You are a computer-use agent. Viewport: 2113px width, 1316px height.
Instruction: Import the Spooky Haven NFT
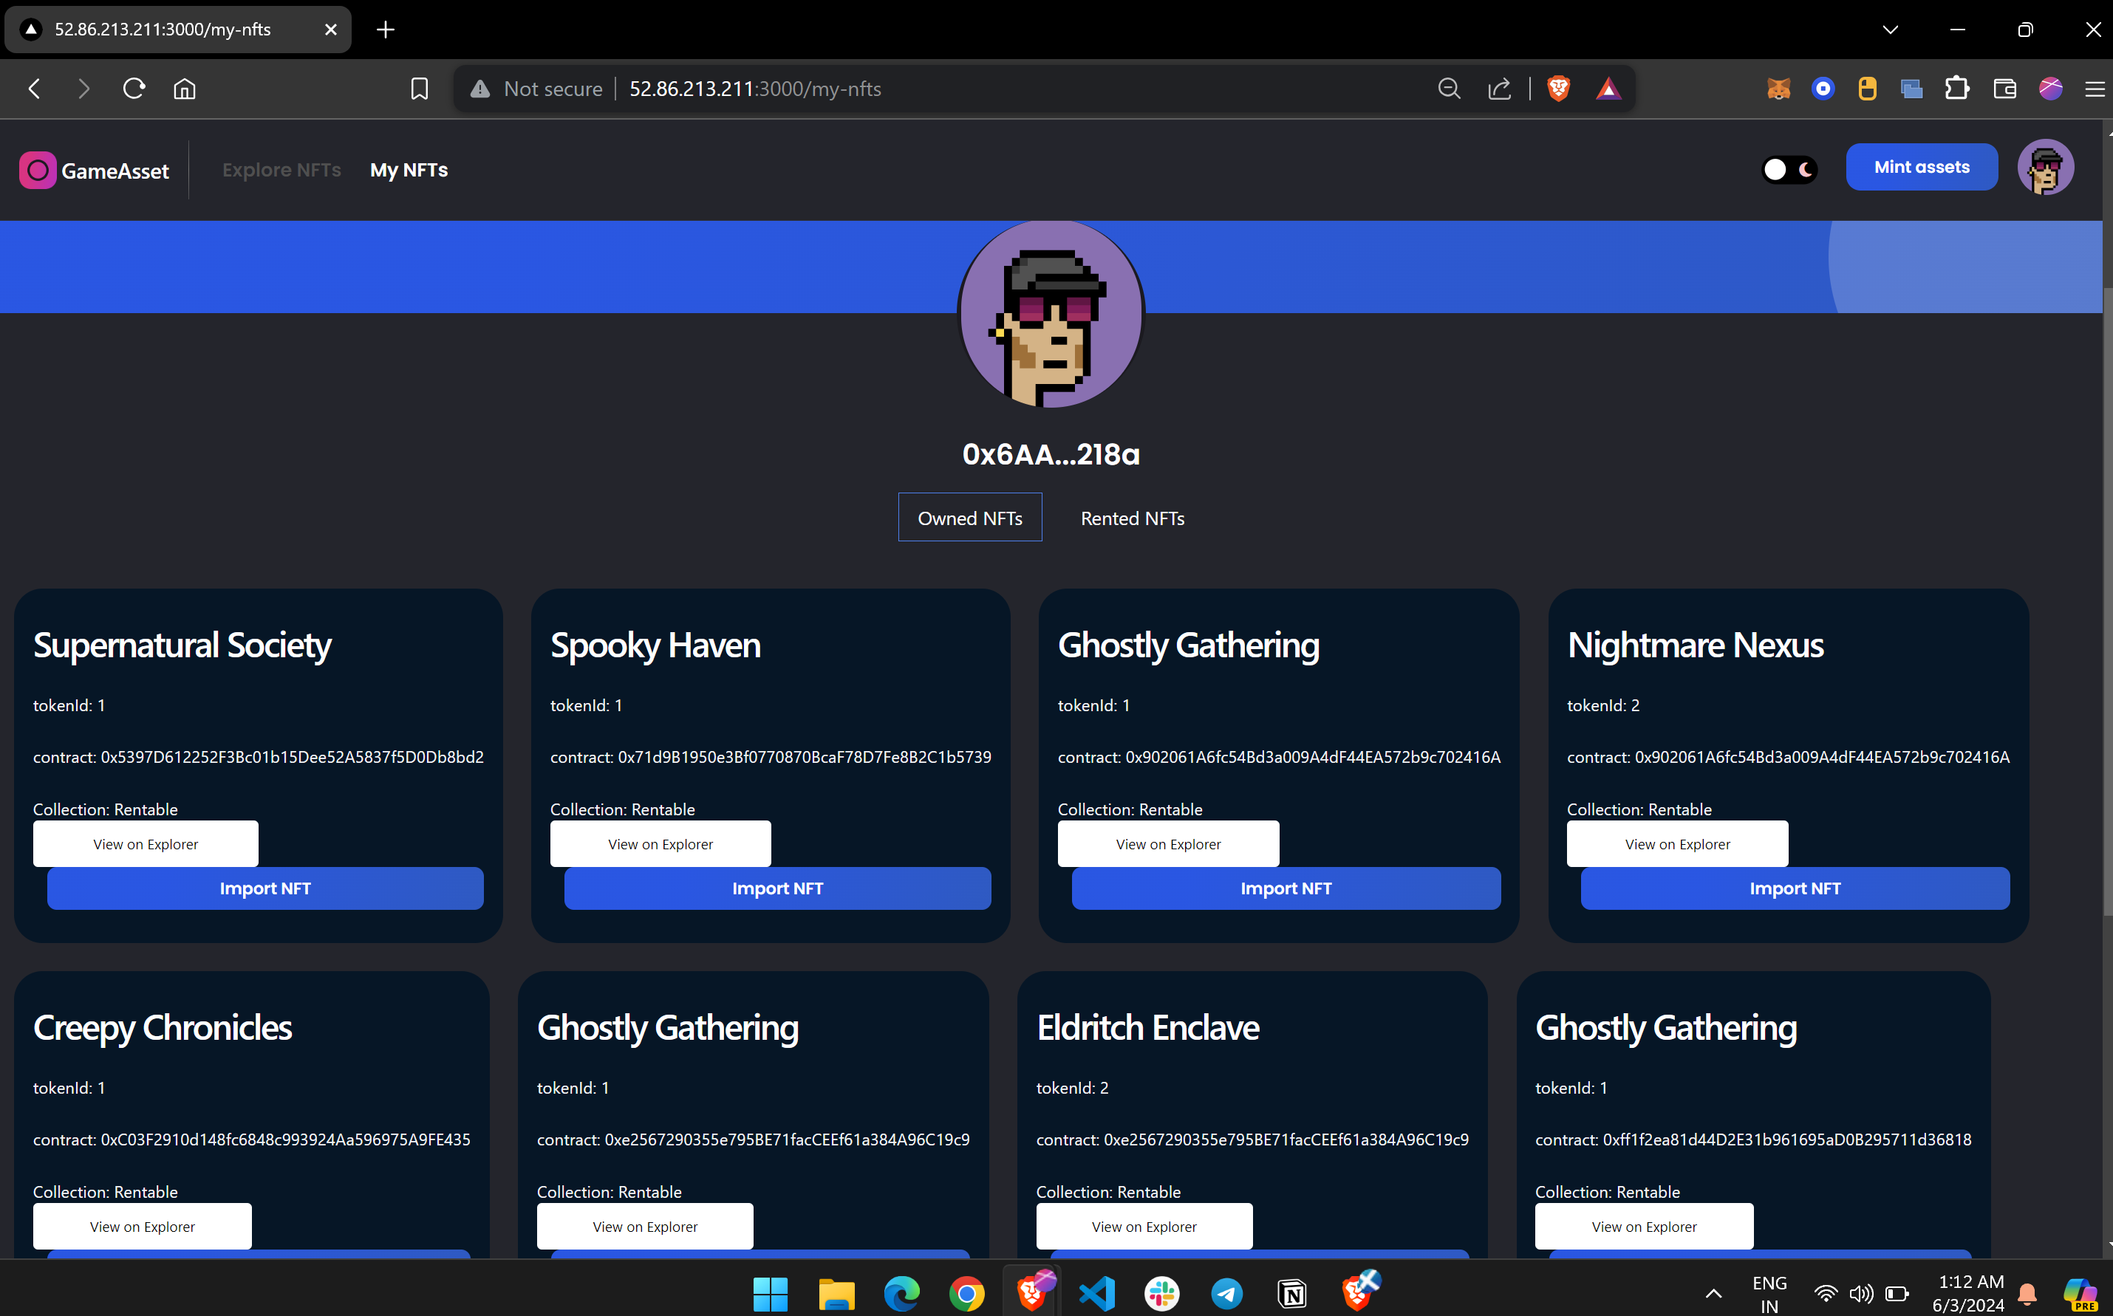coord(776,888)
